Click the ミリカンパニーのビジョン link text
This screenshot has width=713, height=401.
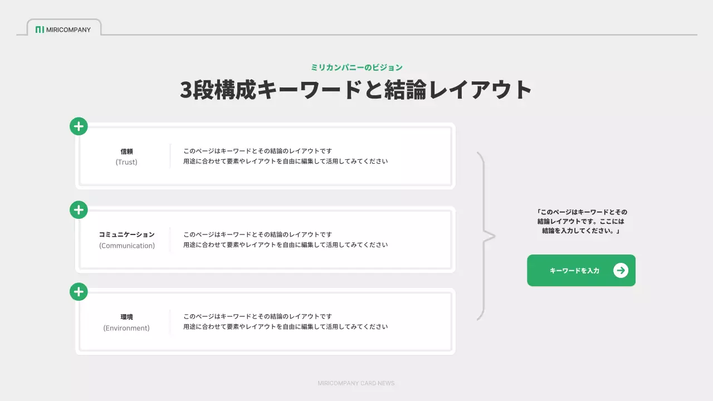(356, 66)
